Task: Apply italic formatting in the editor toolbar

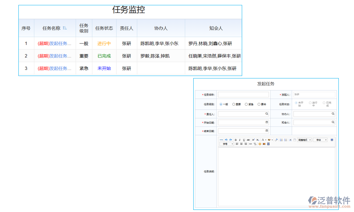Action: 240,140
